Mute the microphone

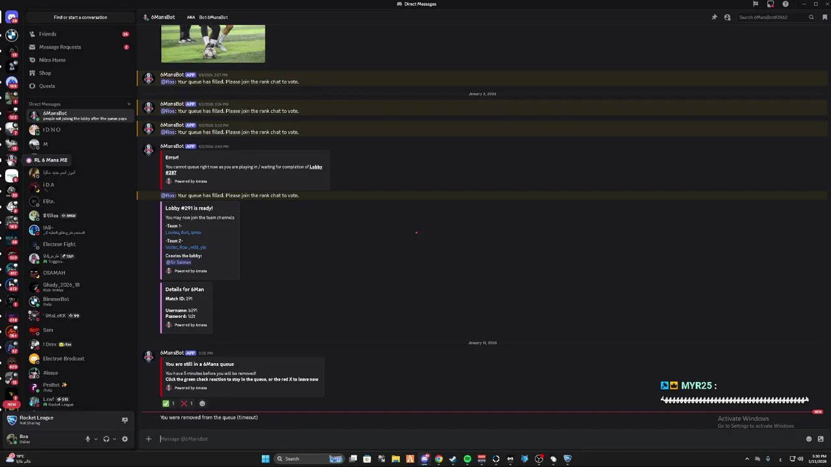click(88, 439)
